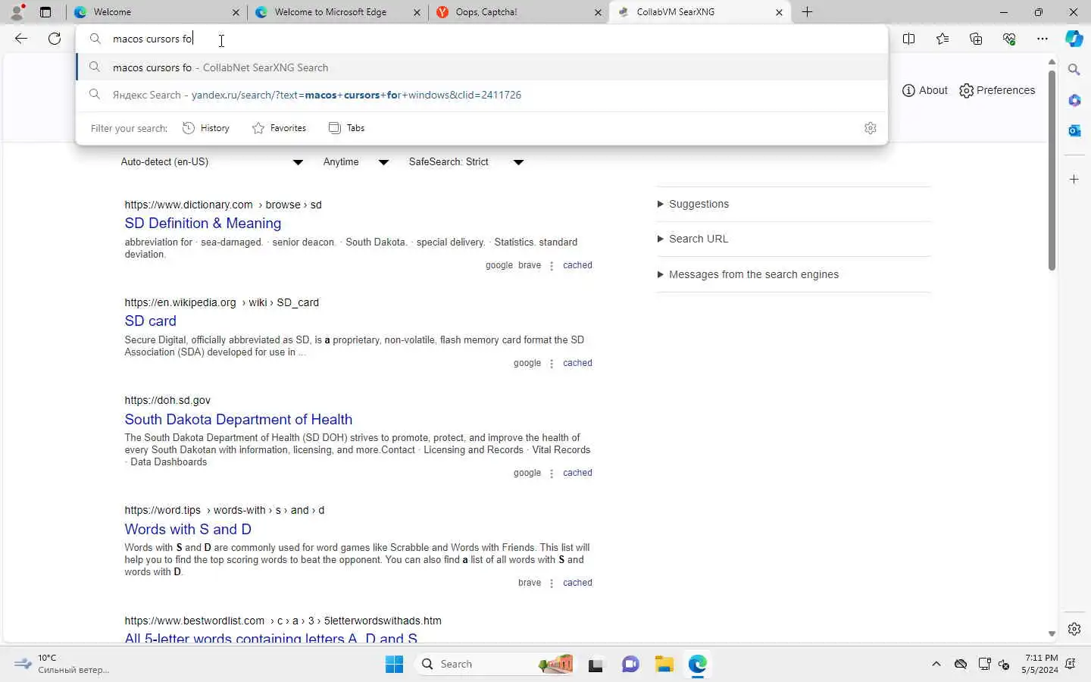This screenshot has width=1091, height=682.
Task: Open notification bell in system tray
Action: [1071, 664]
